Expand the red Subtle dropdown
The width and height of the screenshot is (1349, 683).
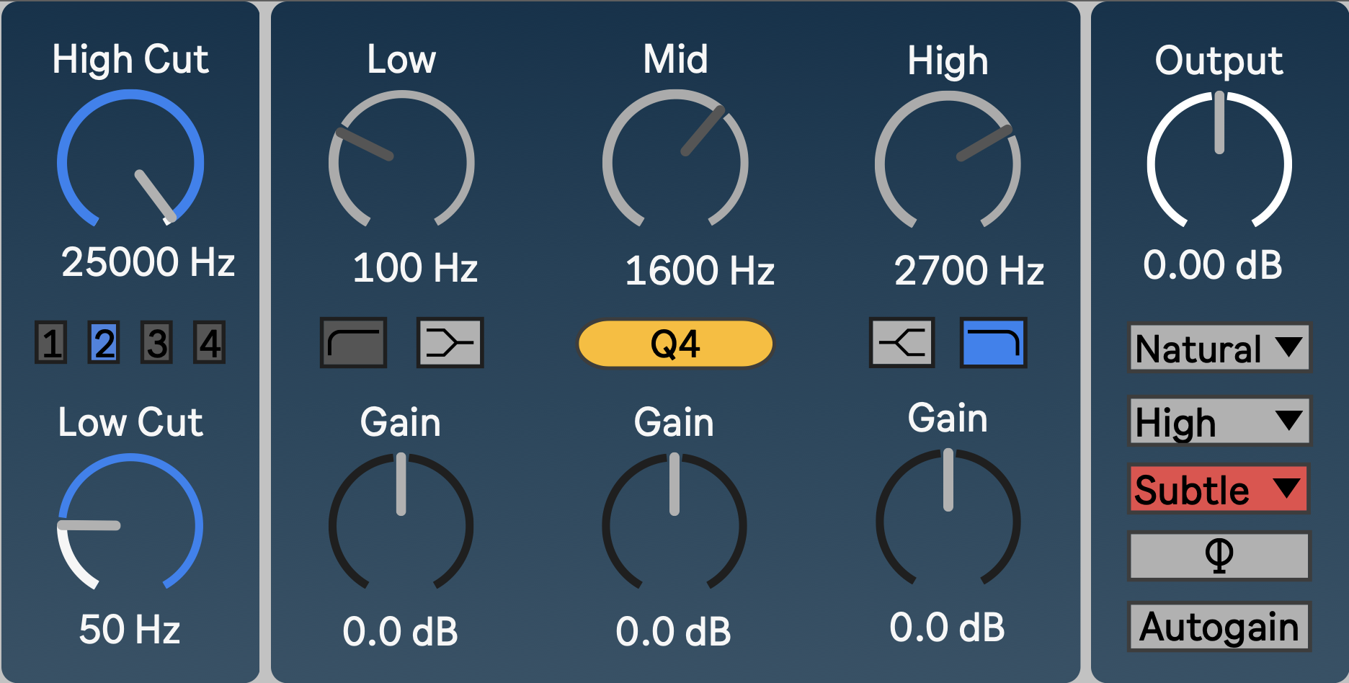pos(1219,490)
